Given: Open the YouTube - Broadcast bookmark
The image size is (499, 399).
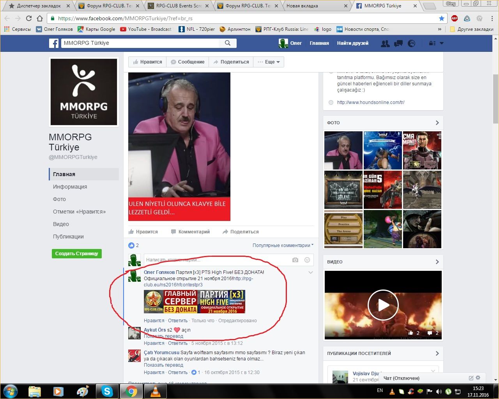Looking at the screenshot, I should [146, 29].
